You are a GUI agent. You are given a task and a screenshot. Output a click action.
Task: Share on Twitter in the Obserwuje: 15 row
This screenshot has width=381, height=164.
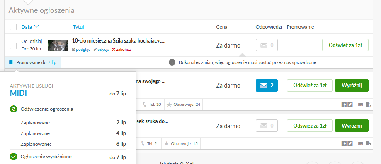tap(350, 143)
